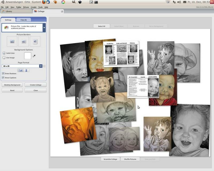Image resolution: width=214 pixels, height=171 pixels.
Task: Open the network connections tray icon
Action: 174,2
